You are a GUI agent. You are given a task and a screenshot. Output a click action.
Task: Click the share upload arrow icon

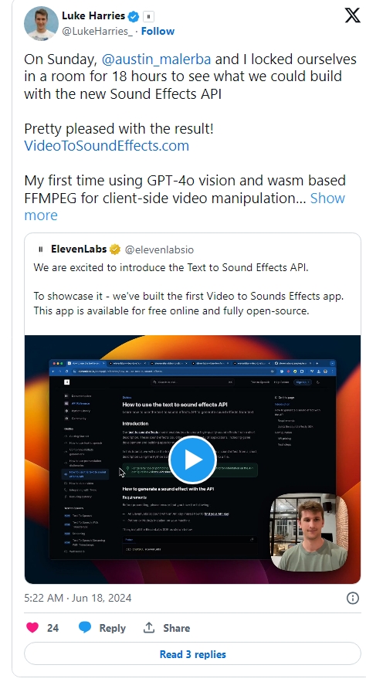point(149,627)
